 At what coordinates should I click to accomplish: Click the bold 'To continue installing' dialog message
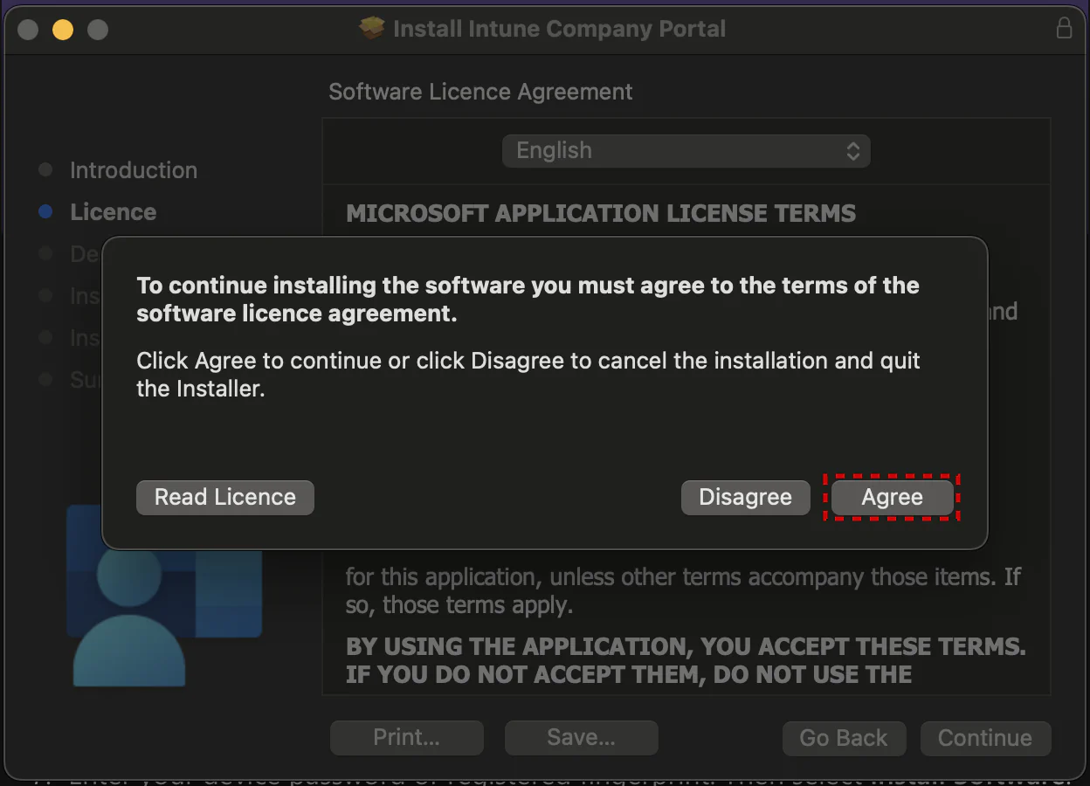click(x=528, y=300)
